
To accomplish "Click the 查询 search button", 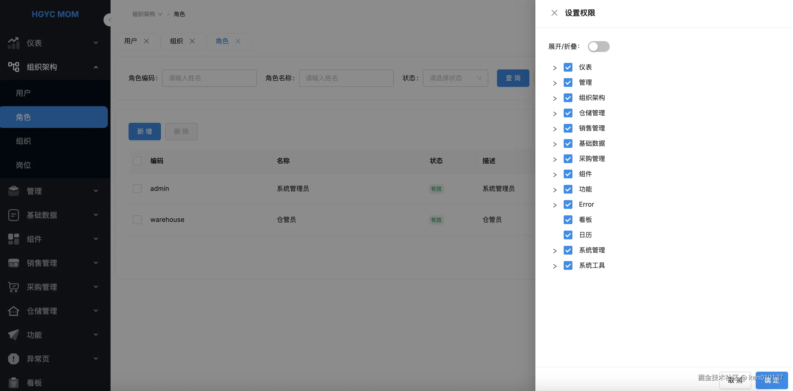I will 513,78.
